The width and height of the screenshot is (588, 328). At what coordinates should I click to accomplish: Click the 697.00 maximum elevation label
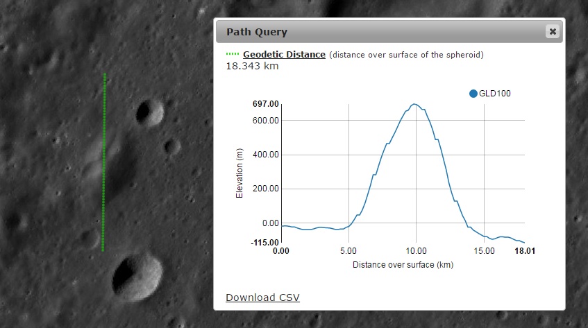[x=265, y=104]
